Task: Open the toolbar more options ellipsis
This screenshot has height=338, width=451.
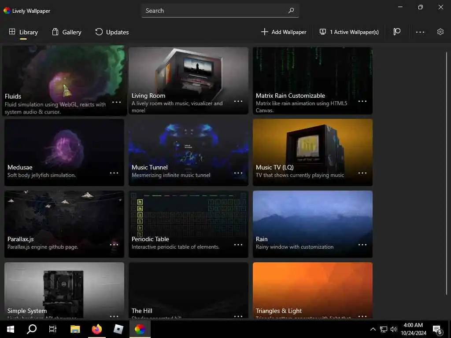Action: pyautogui.click(x=420, y=32)
